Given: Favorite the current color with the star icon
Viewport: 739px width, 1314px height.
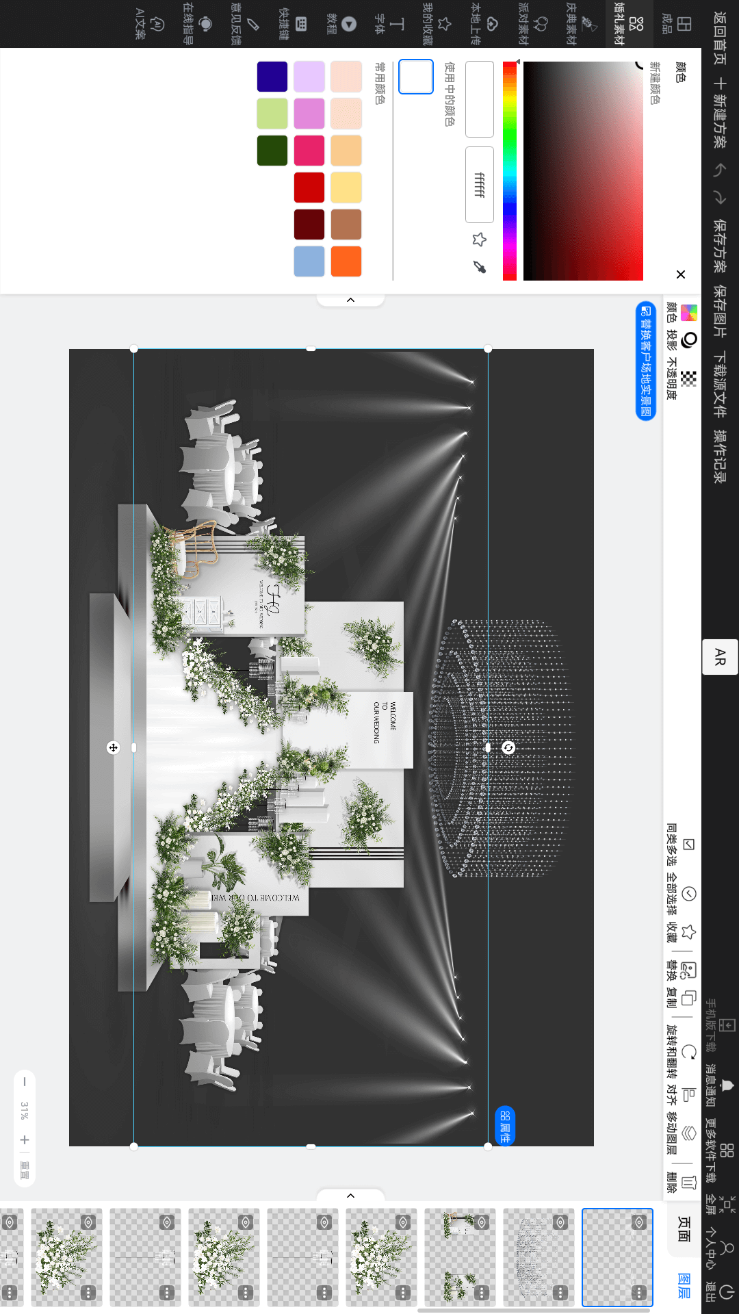Looking at the screenshot, I should click(480, 240).
